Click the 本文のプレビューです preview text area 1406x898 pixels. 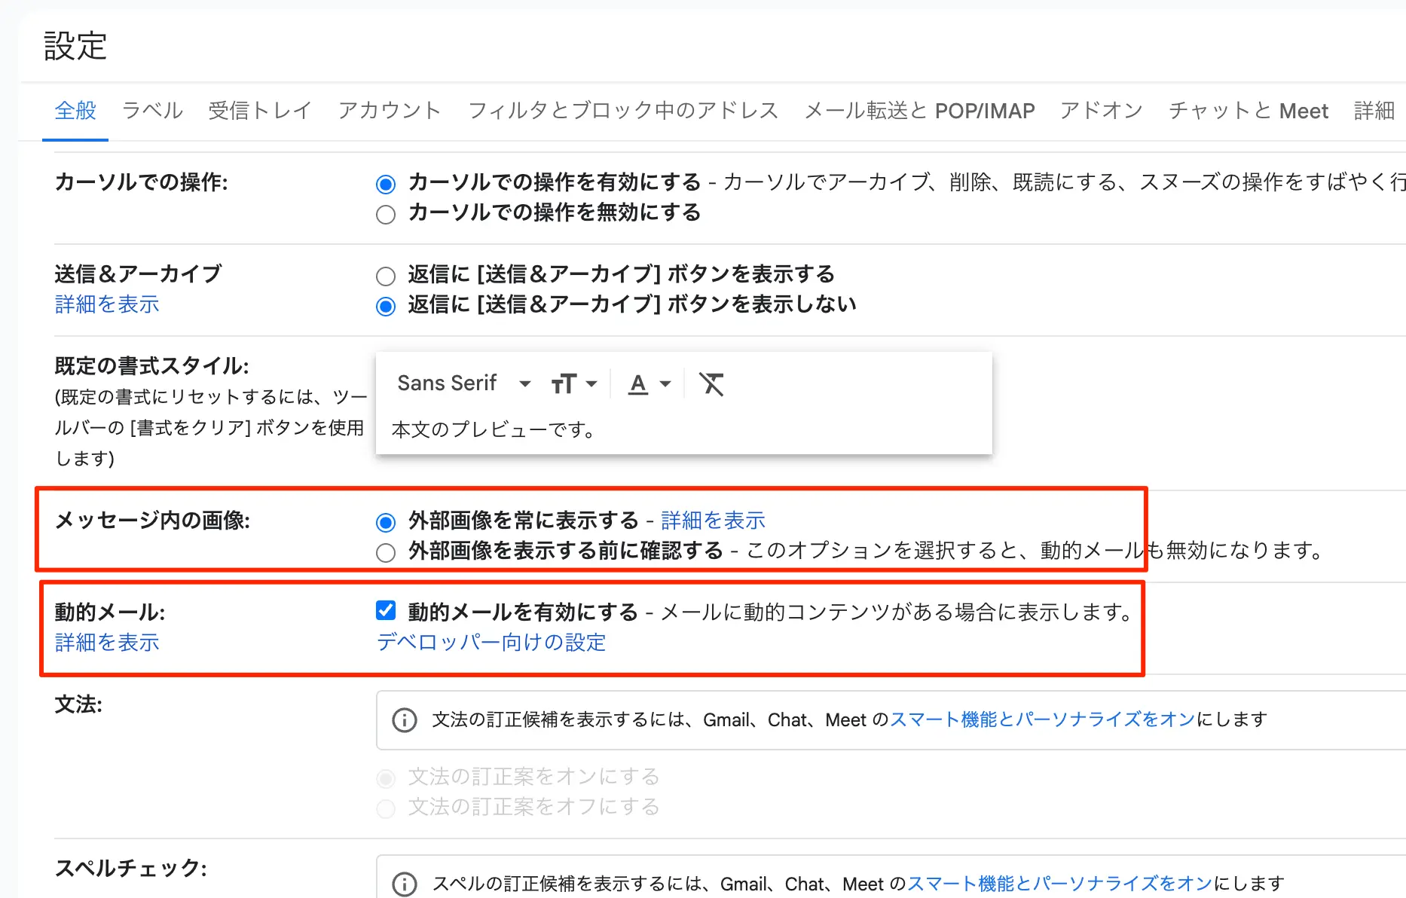point(494,429)
